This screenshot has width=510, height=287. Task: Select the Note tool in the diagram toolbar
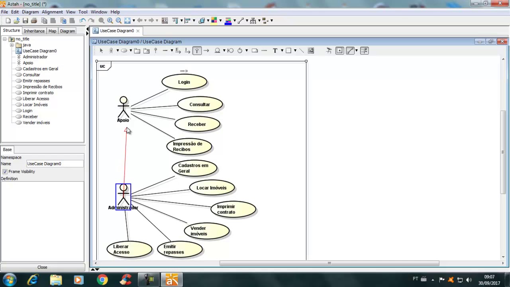coord(255,51)
